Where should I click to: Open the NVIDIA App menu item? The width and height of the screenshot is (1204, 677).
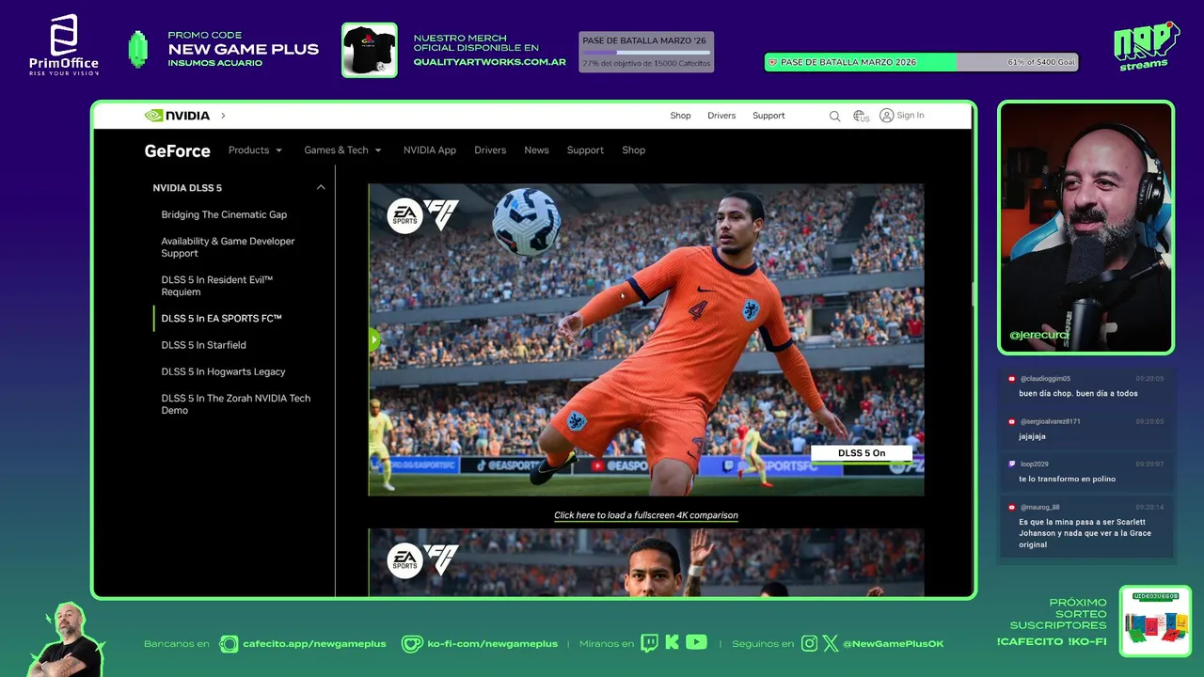(430, 150)
